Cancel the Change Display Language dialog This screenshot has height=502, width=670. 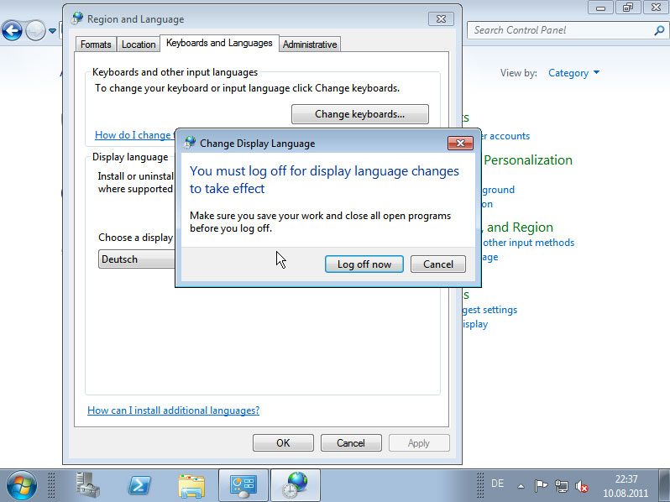click(x=438, y=264)
